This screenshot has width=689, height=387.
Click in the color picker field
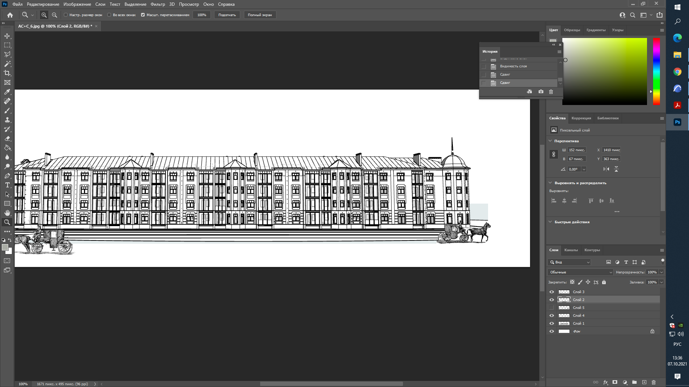604,71
